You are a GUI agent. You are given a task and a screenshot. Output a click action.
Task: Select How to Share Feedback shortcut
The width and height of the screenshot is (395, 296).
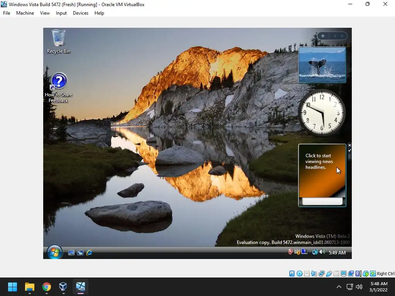[59, 88]
